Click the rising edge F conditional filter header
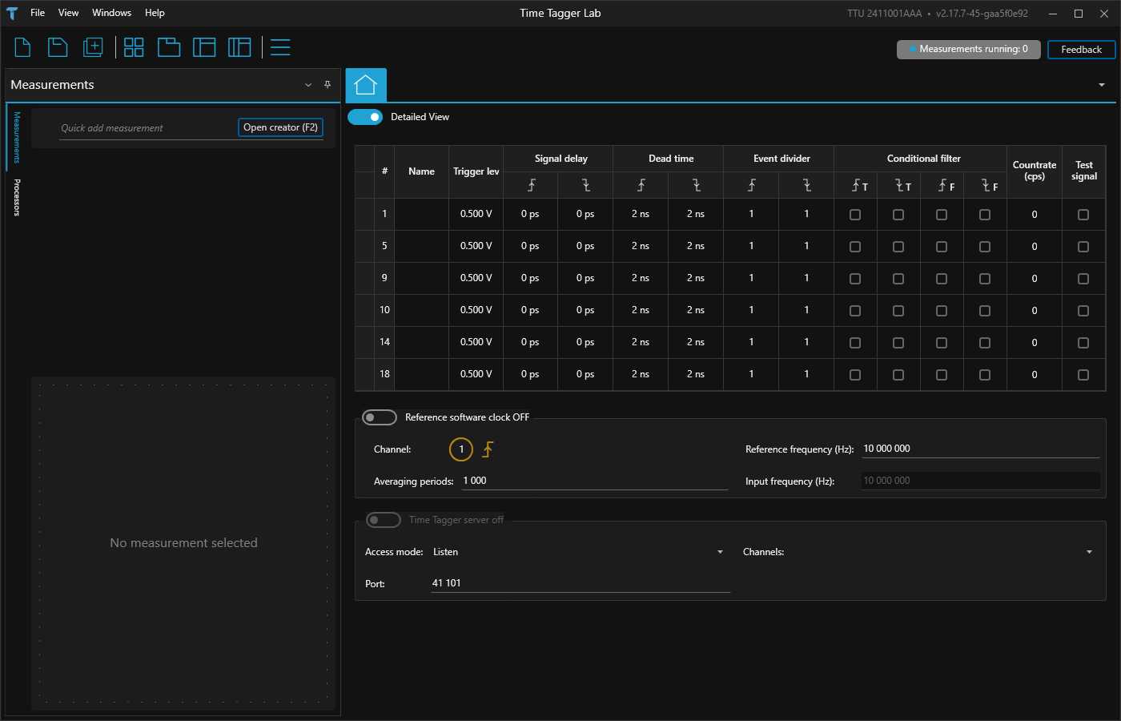The height and width of the screenshot is (721, 1121). (946, 186)
